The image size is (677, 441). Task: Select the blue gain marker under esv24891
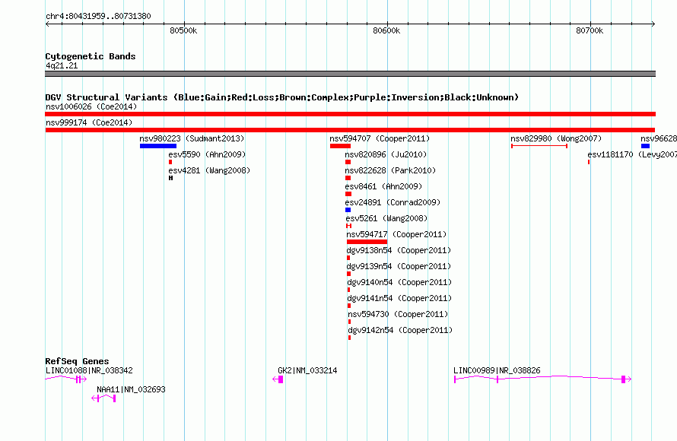[x=348, y=210]
